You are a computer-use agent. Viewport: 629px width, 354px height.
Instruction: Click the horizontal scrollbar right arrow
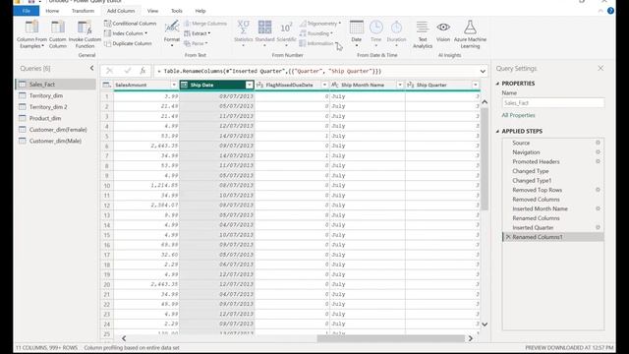click(471, 338)
